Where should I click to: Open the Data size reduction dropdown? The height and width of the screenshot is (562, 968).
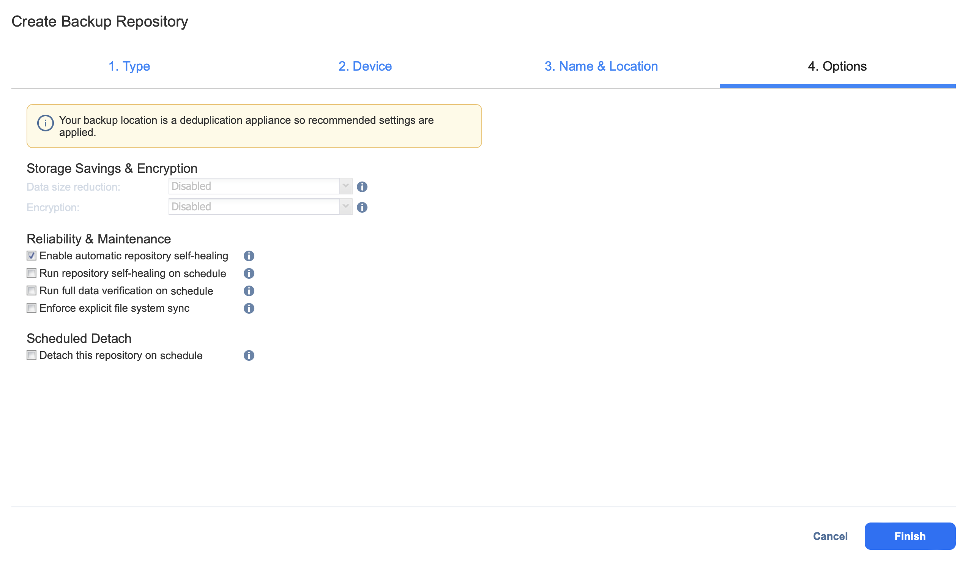tap(260, 186)
